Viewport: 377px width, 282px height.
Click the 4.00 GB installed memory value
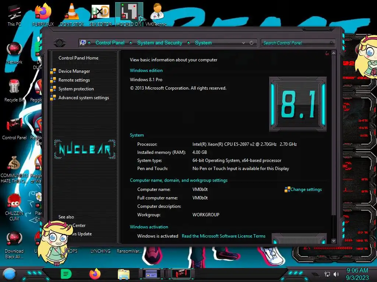coord(200,152)
